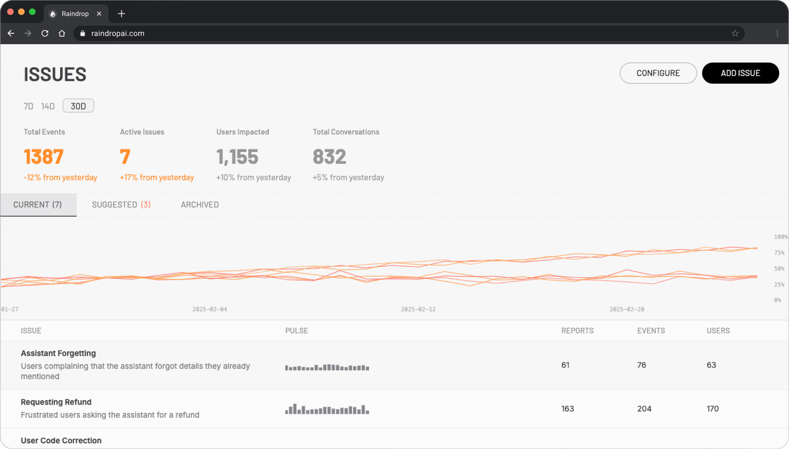Bookmark page with star icon

click(x=735, y=33)
